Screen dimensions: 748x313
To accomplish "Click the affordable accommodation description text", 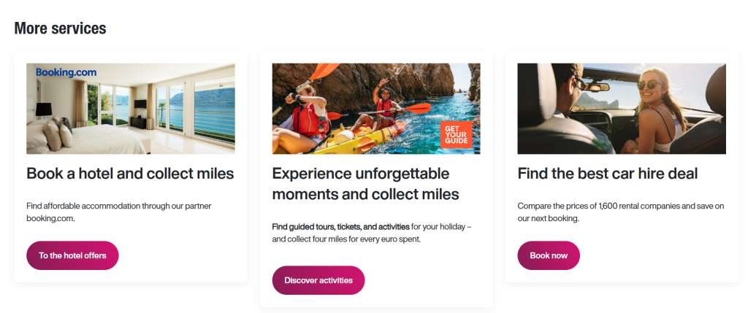I will [118, 212].
